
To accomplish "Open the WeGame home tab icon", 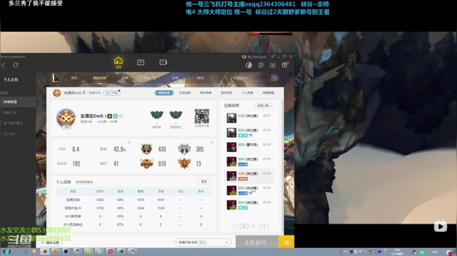I will [118, 62].
